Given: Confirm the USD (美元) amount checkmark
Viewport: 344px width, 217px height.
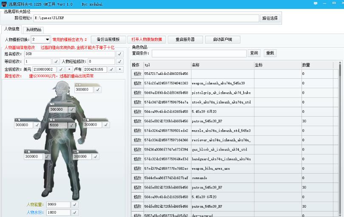Looking at the screenshot, I should [61, 69].
